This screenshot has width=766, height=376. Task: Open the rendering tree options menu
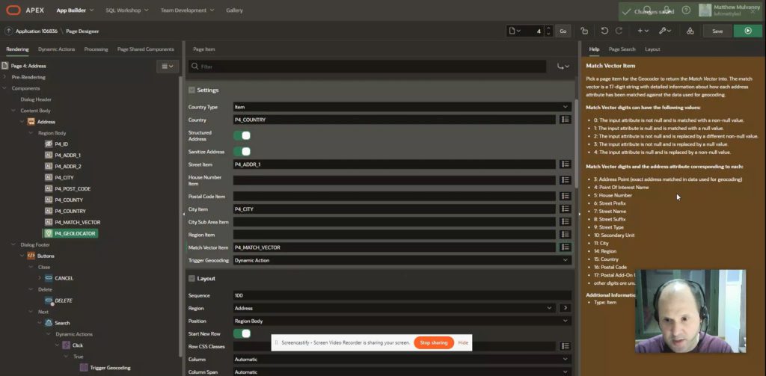click(x=168, y=66)
